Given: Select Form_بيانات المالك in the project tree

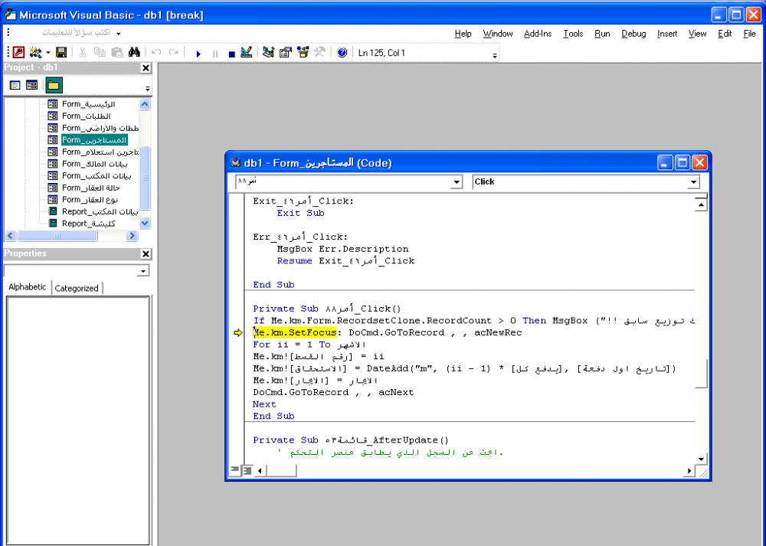Looking at the screenshot, I should point(94,164).
